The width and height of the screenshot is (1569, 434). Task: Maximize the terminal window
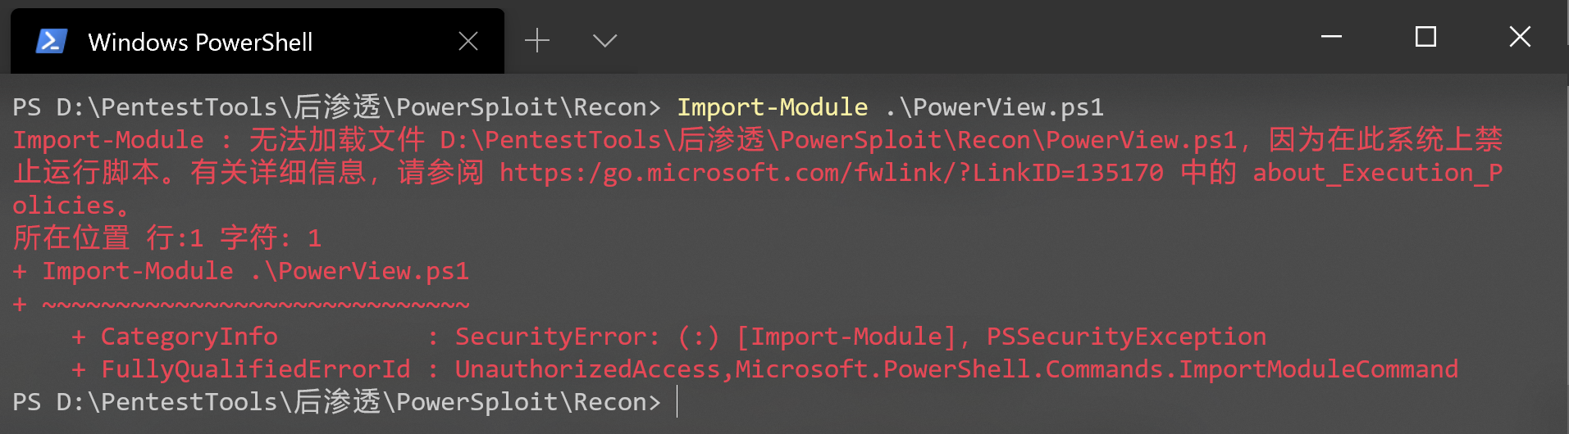1425,37
